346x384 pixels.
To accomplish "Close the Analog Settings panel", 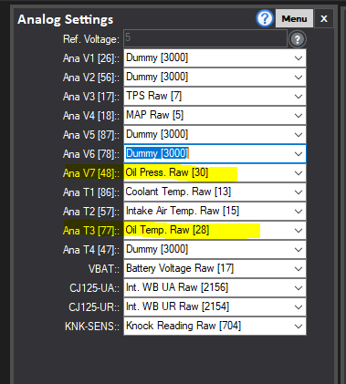I will [x=324, y=18].
